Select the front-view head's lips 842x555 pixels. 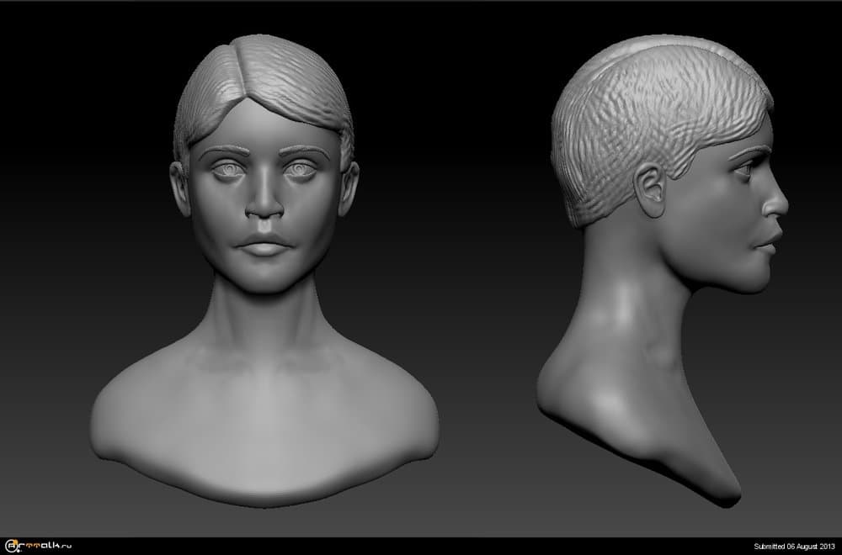[264, 246]
